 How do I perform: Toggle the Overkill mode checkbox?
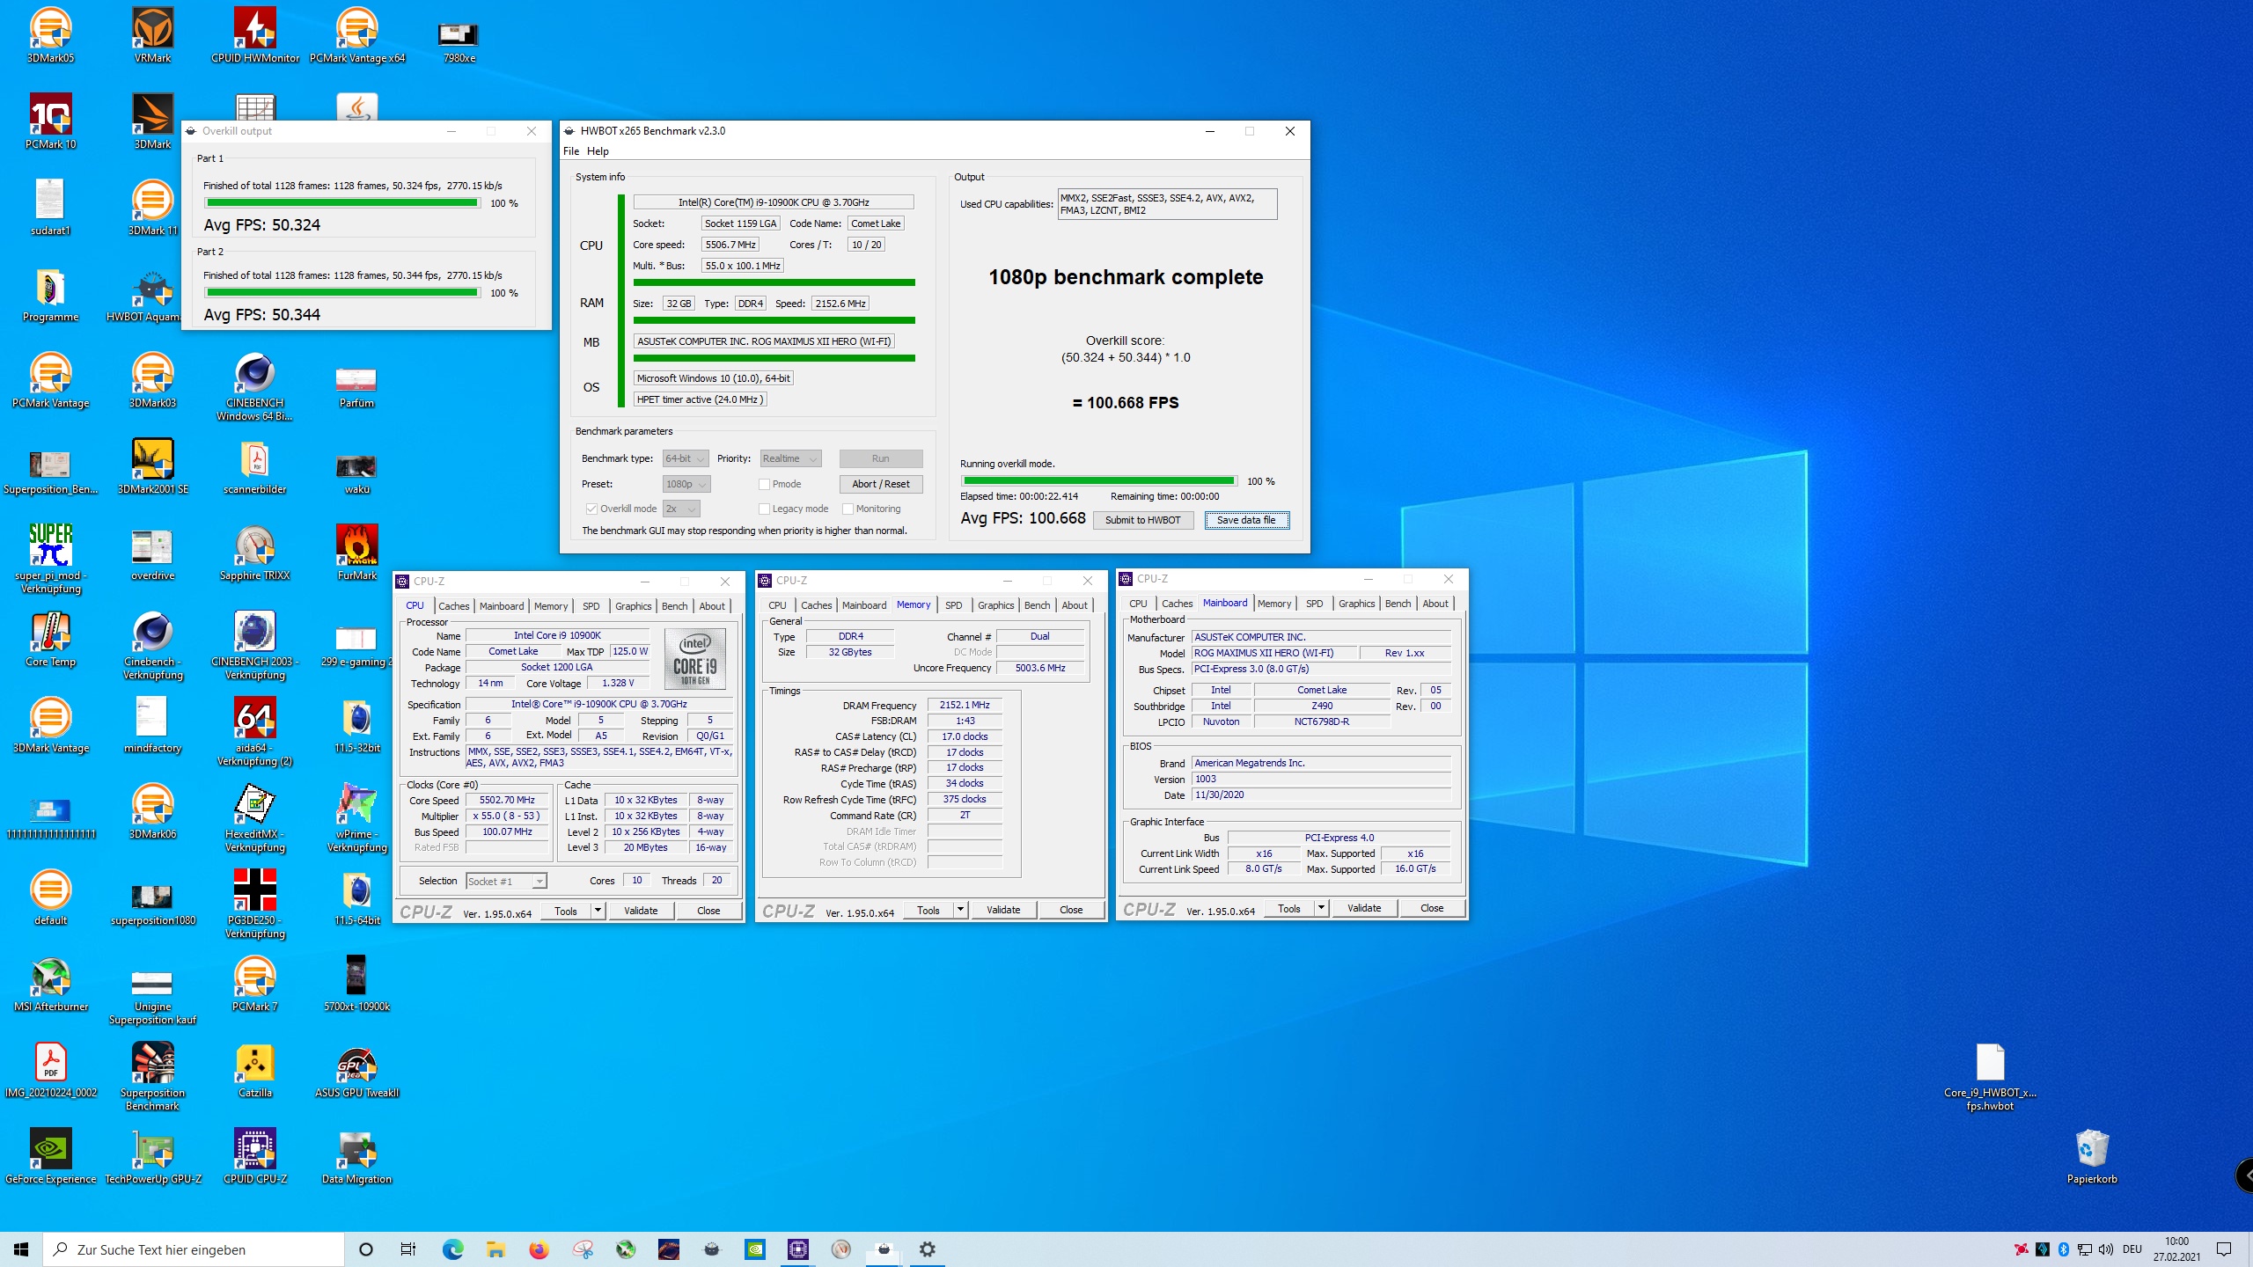(591, 509)
